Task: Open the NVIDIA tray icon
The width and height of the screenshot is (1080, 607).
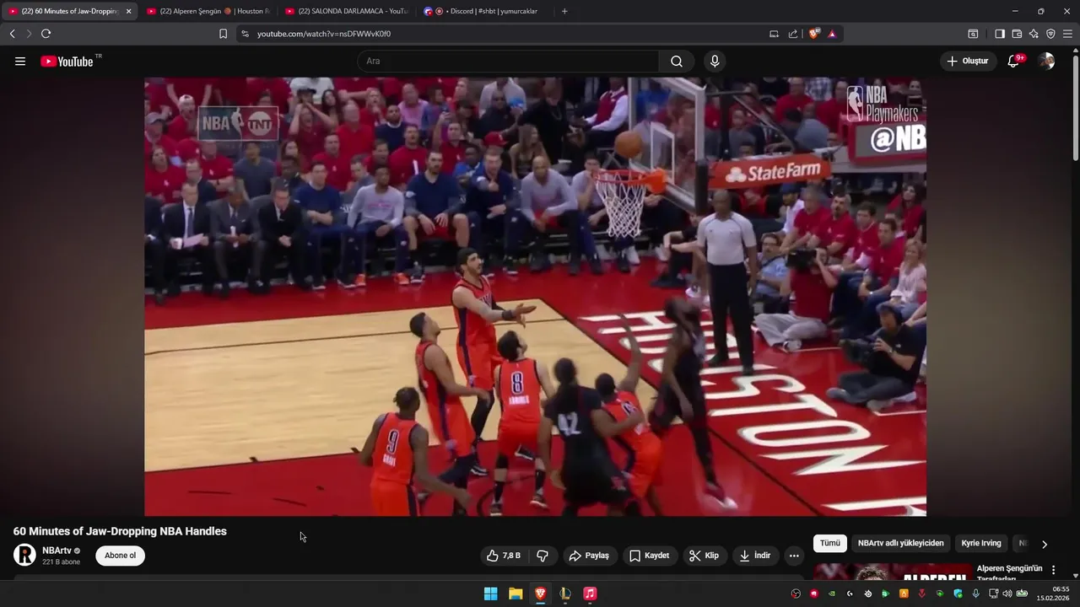Action: (x=832, y=594)
